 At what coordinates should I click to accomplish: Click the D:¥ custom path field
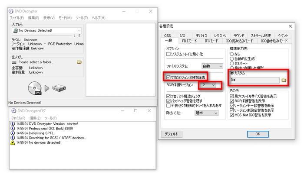pyautogui.click(x=254, y=80)
